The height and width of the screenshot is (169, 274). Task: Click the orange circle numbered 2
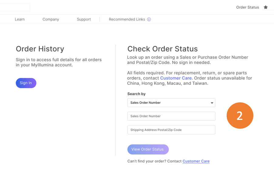240,116
